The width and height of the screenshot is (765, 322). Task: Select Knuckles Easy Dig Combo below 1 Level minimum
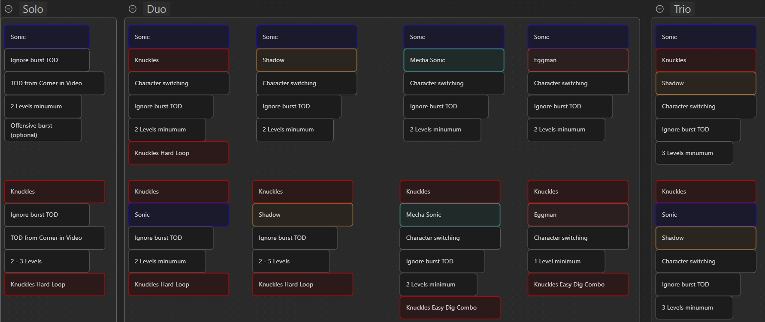coord(578,284)
